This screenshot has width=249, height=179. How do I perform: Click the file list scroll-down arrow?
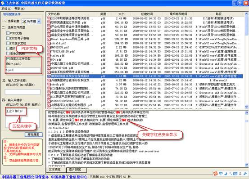[246, 107]
